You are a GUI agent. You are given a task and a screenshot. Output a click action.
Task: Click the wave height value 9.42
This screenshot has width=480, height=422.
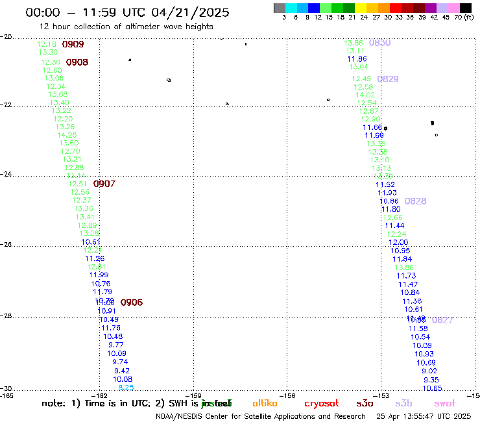122,371
